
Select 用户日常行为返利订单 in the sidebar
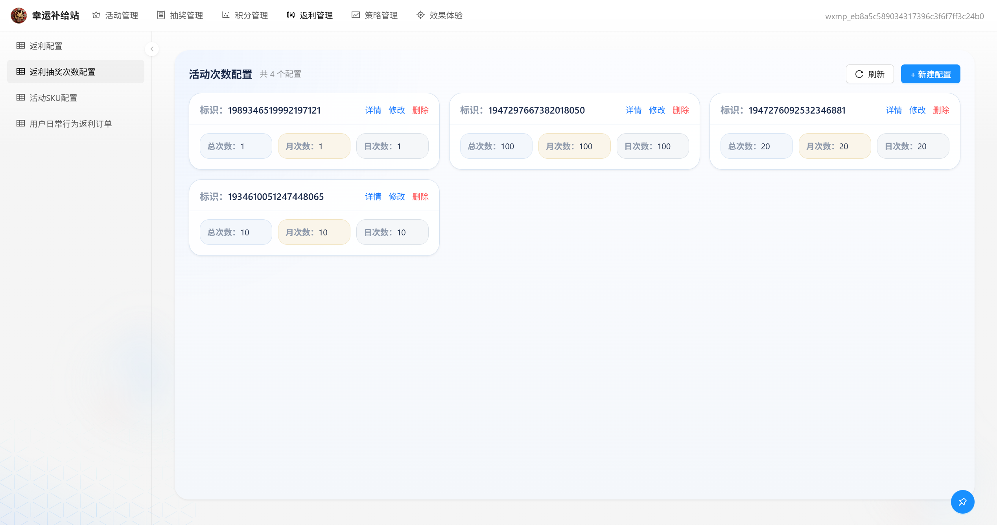pyautogui.click(x=70, y=124)
